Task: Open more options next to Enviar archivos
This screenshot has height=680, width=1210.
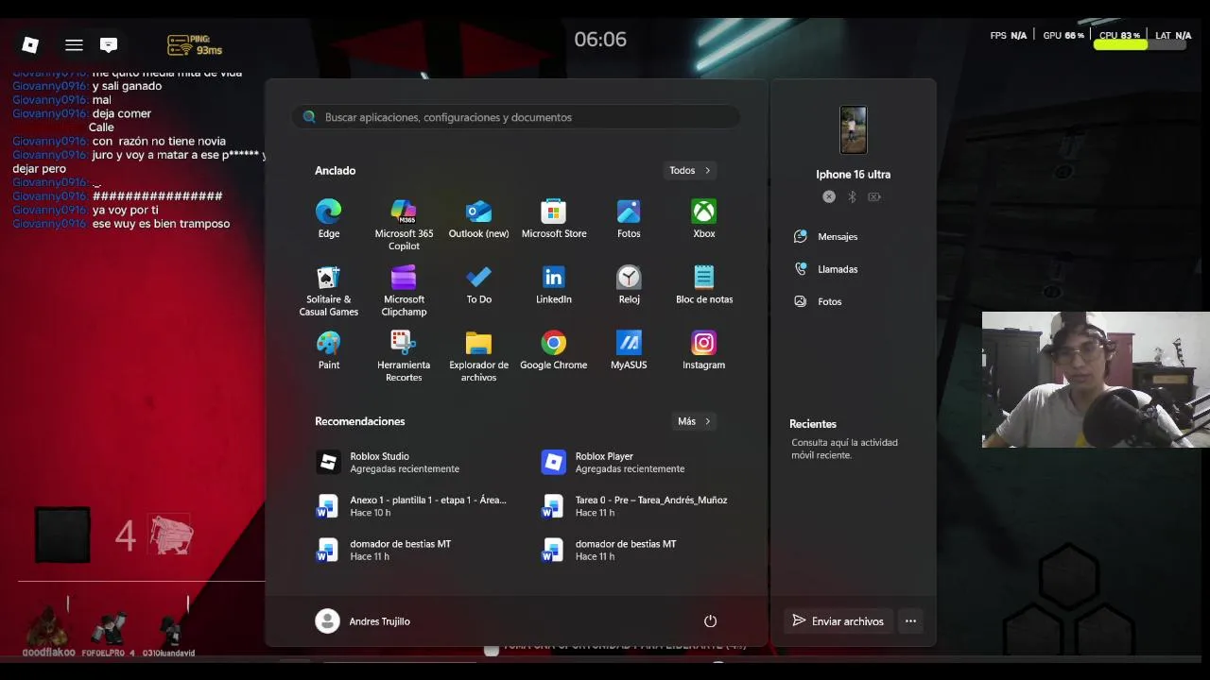Action: [910, 620]
